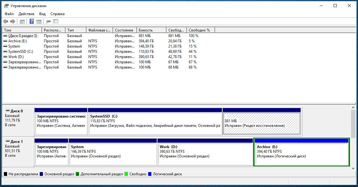Open the Справка menu
This screenshot has height=187, width=358.
point(57,14)
